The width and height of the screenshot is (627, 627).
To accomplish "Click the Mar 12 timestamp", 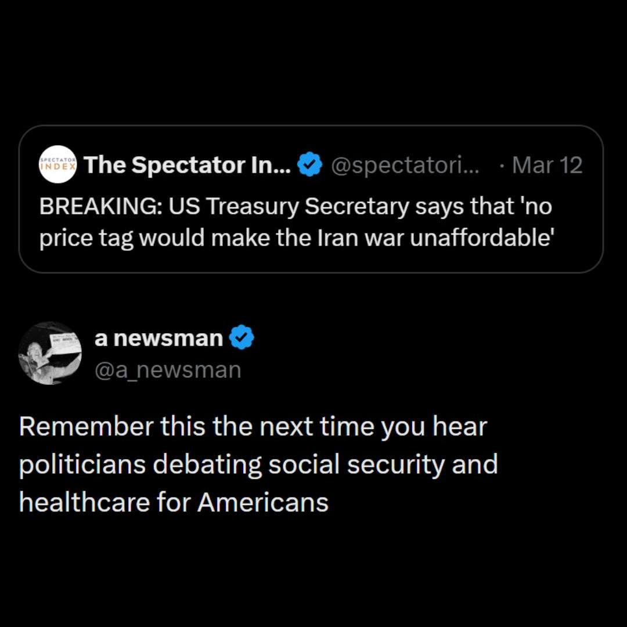I will (x=547, y=165).
